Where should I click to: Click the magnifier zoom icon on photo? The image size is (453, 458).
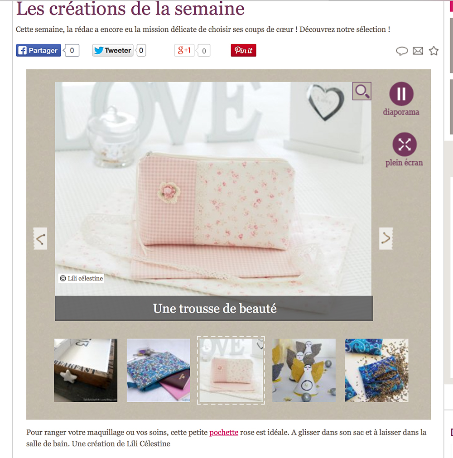[362, 91]
